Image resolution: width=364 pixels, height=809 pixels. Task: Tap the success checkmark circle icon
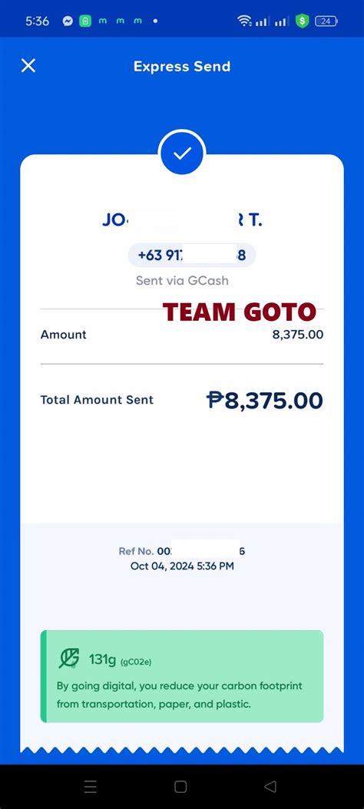click(x=182, y=154)
